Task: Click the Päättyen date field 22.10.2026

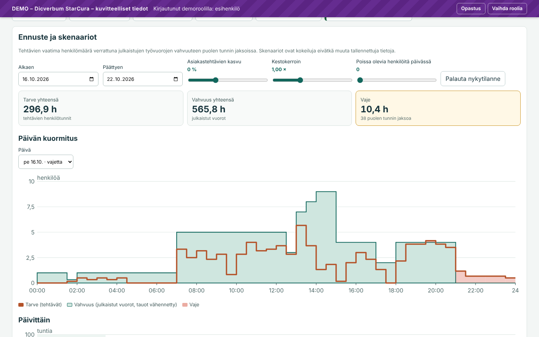Action: coord(143,79)
